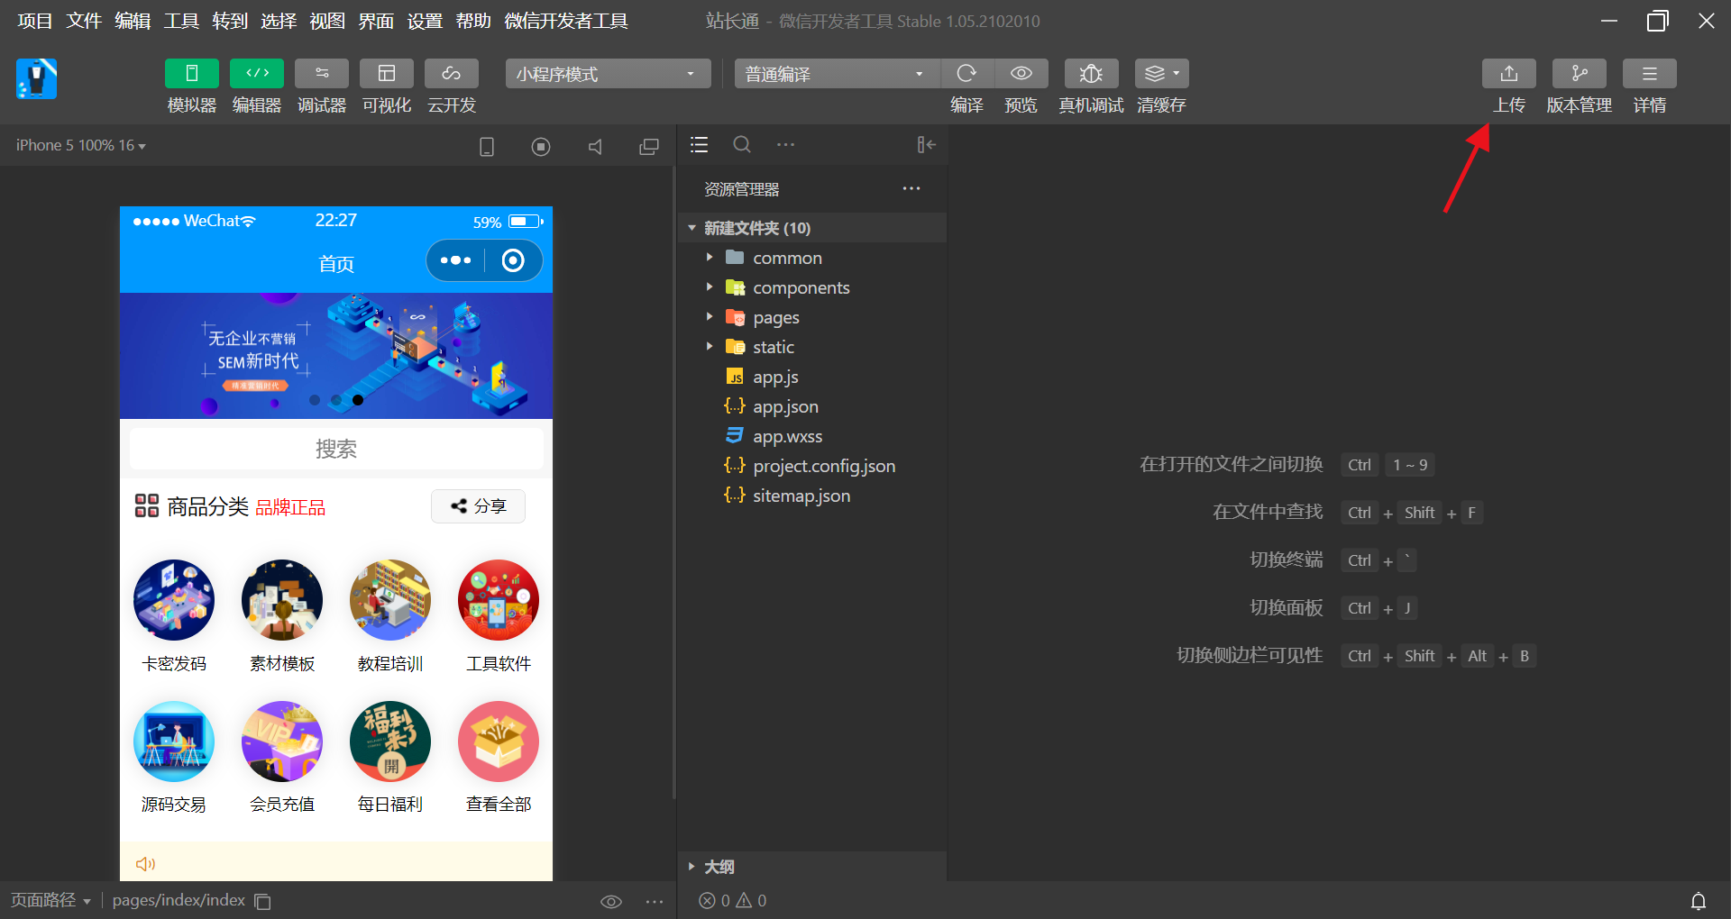Open the 设置 menu
The width and height of the screenshot is (1731, 919).
[425, 21]
